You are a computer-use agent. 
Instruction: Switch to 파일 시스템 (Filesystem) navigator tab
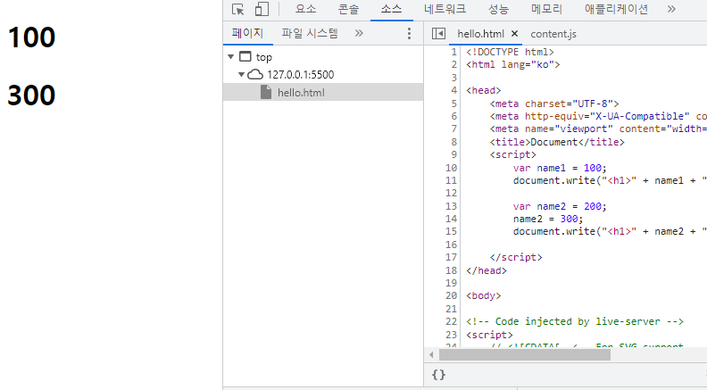click(x=309, y=33)
